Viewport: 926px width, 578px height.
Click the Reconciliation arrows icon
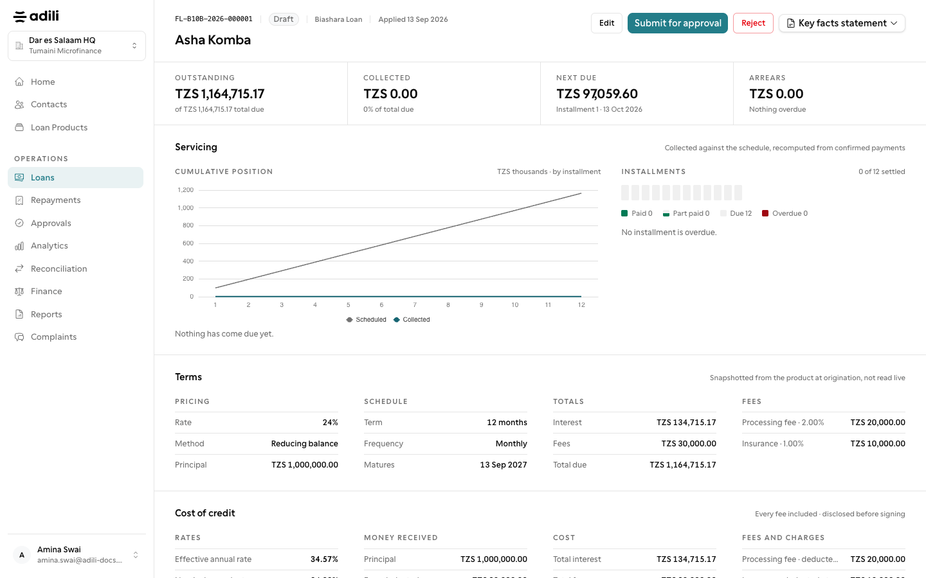point(19,268)
